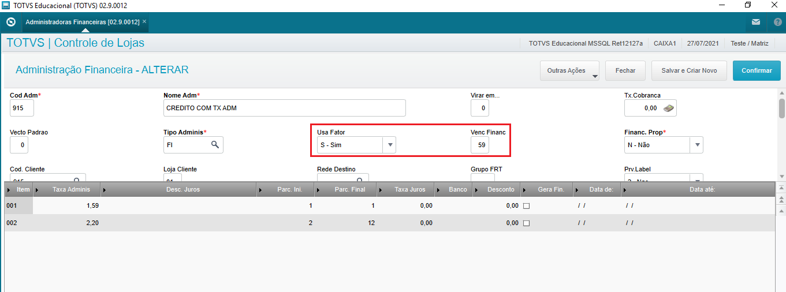Click Taxa Adminis value 1,59
This screenshot has height=292, width=786.
click(x=92, y=206)
